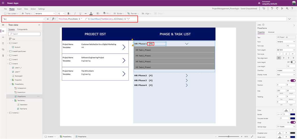Select the Tree view layers icon
The image size is (297, 139).
(x=3, y=31)
